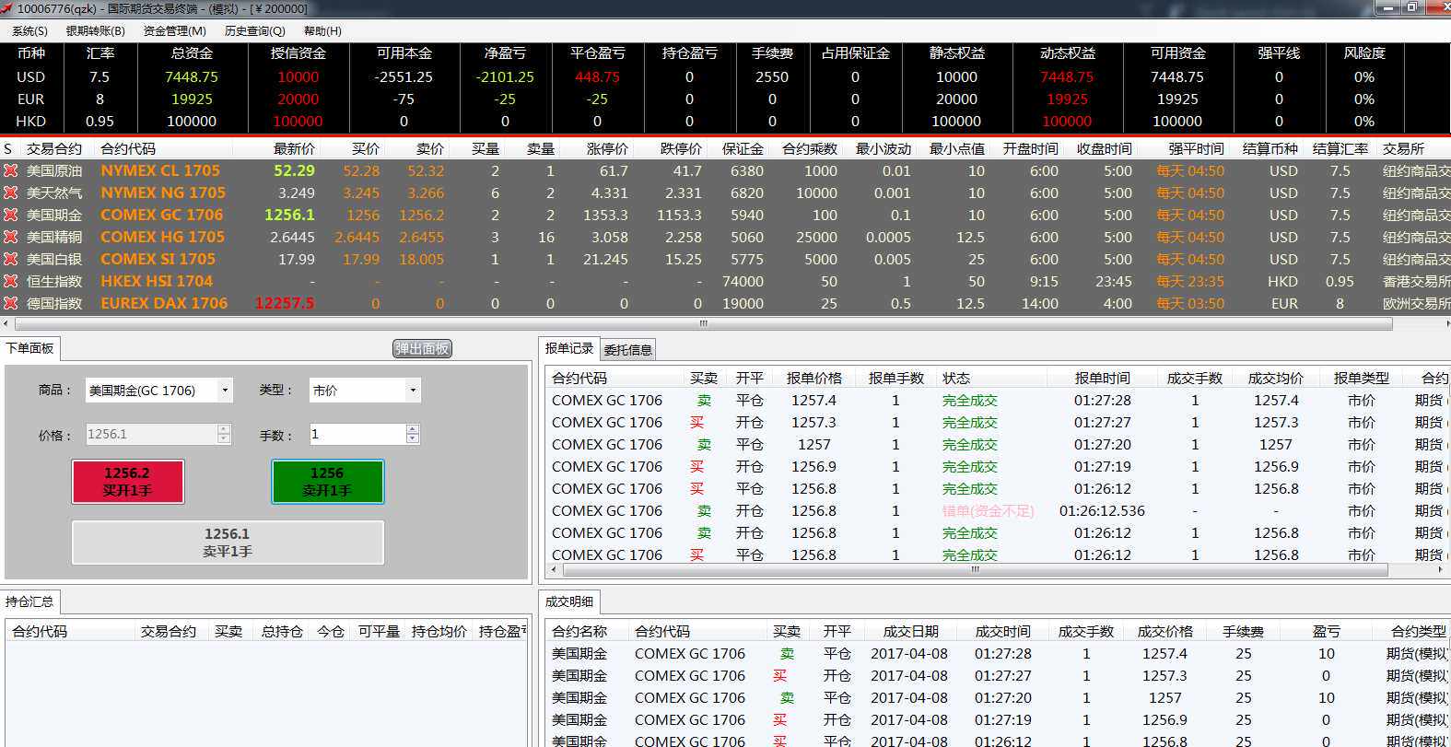
Task: Click scroll-left arrow of quote table scrollbar
Action: click(7, 323)
